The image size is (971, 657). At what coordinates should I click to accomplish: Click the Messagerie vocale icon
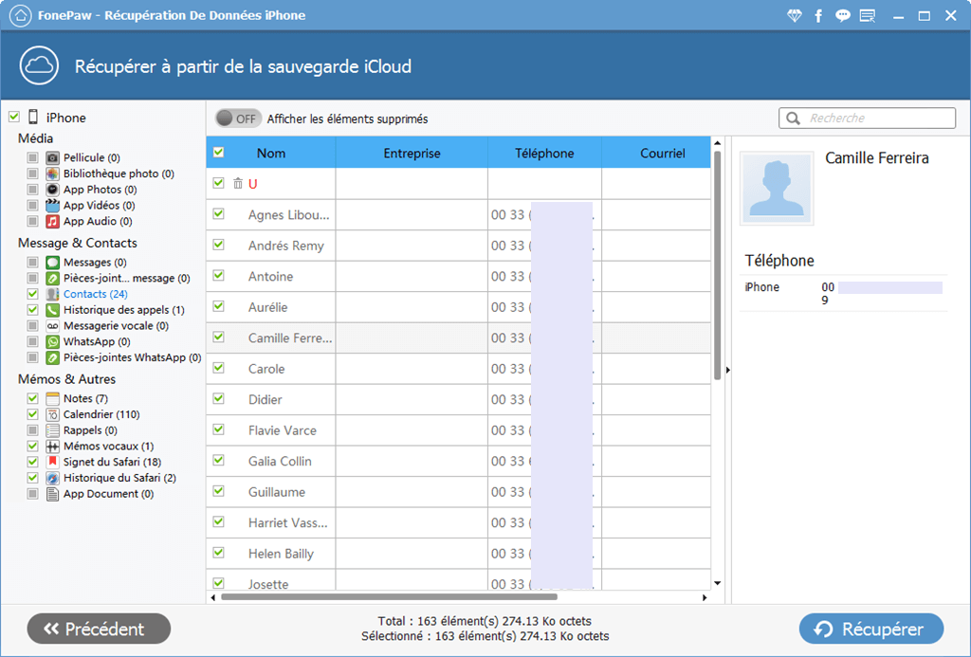tap(53, 326)
